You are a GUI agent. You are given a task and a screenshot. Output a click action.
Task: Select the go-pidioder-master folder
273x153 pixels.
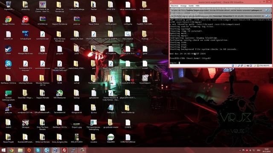pos(111,124)
